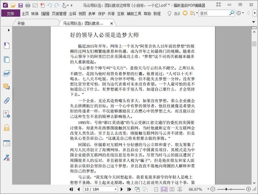The width and height of the screenshot is (258, 194).
Task: Select continuous page view mode
Action: (164, 189)
